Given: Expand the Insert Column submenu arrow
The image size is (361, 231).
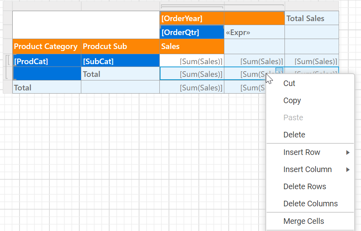Looking at the screenshot, I should (348, 169).
